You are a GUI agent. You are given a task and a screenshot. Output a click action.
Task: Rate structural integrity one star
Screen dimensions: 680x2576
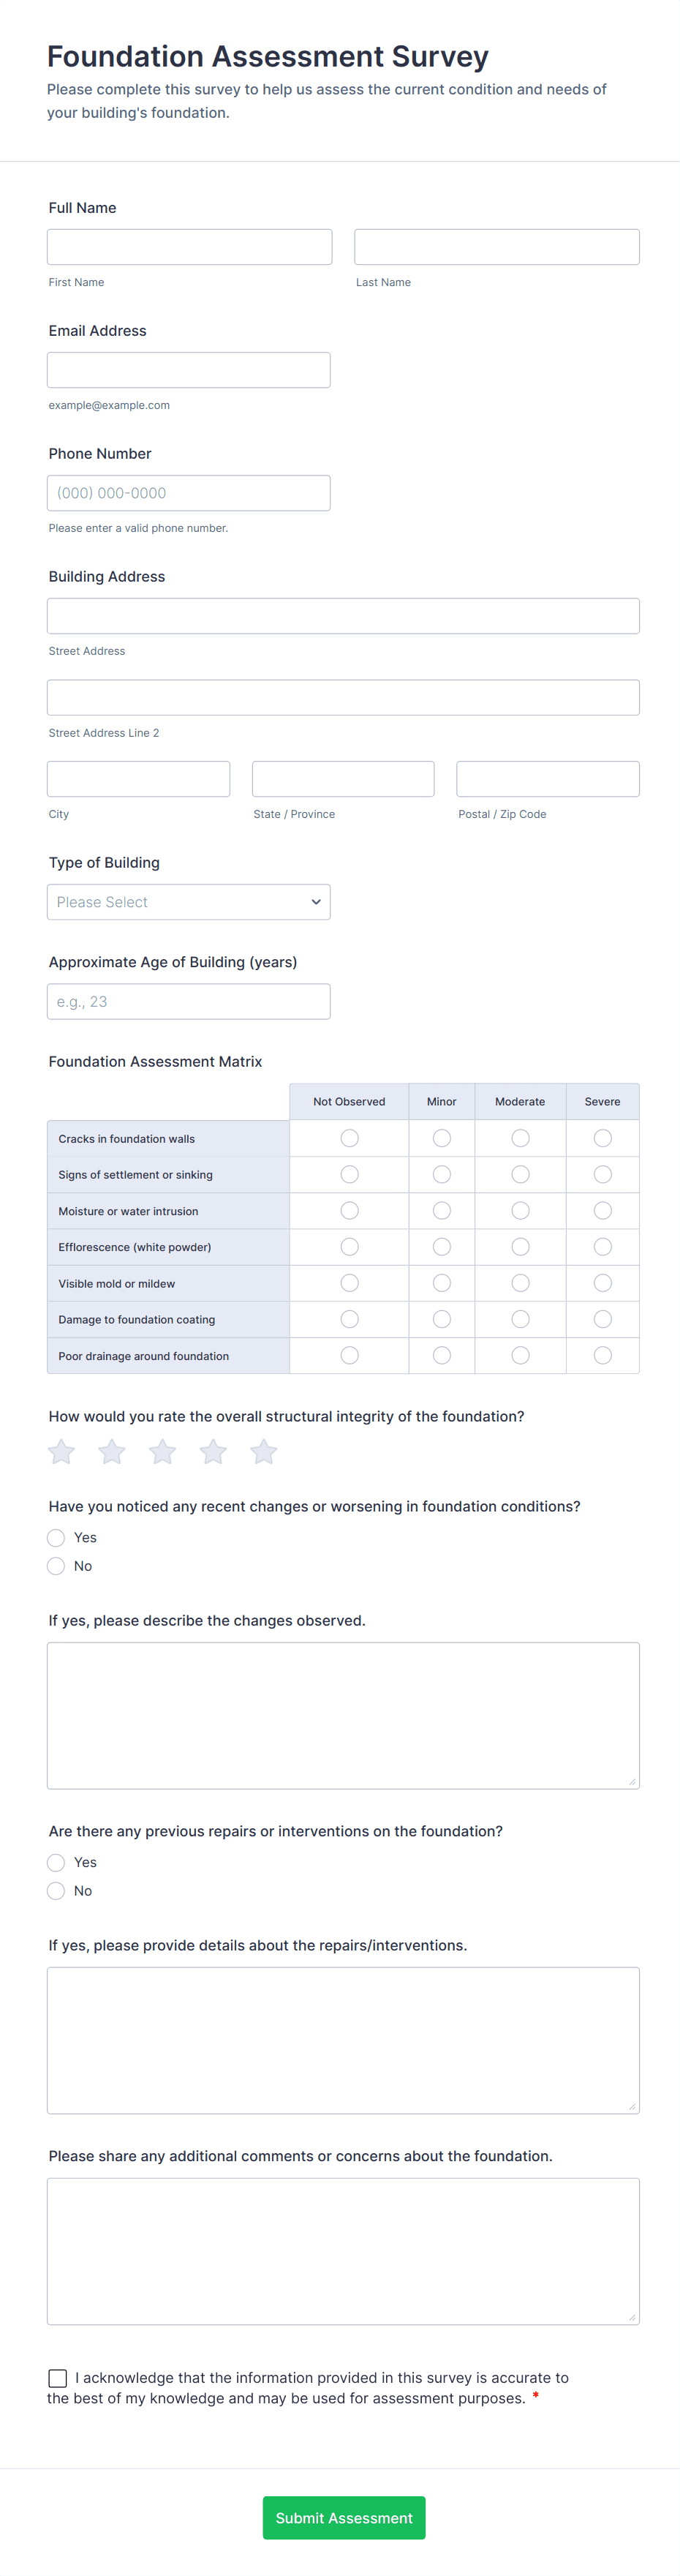pyautogui.click(x=62, y=1452)
